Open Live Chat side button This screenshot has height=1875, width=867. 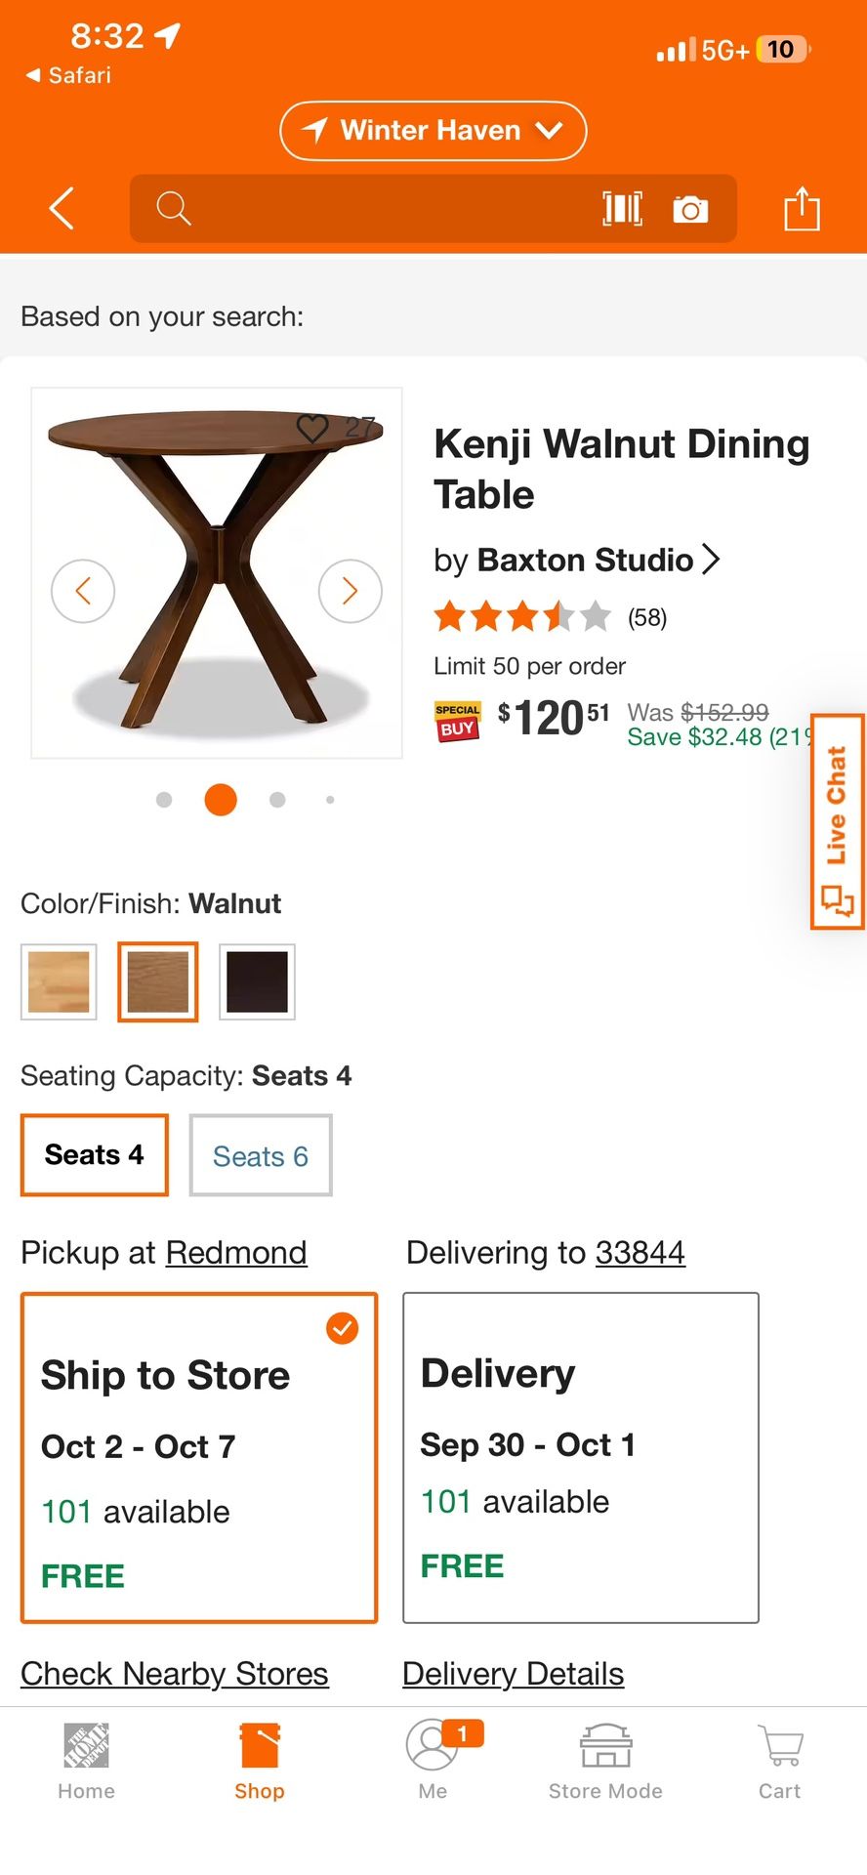[x=837, y=821]
